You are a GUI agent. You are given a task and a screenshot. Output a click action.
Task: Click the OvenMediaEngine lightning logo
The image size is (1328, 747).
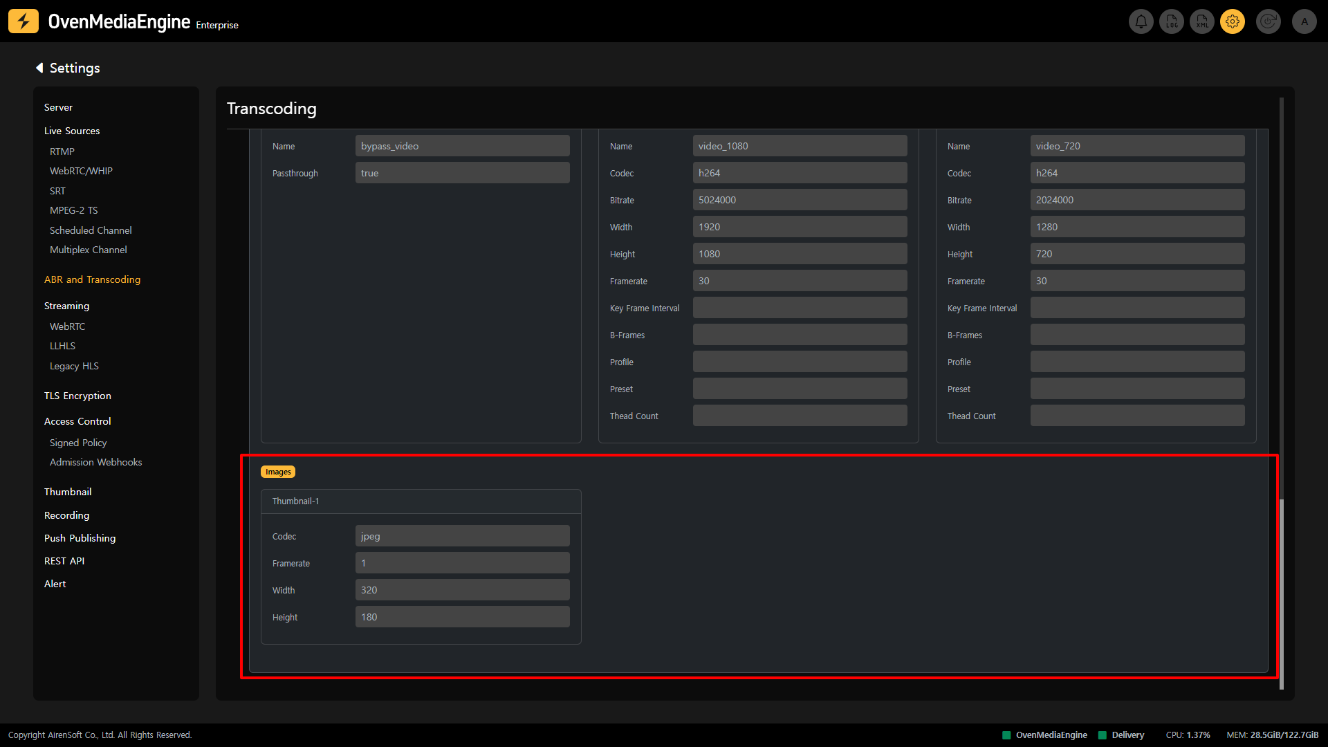(24, 21)
